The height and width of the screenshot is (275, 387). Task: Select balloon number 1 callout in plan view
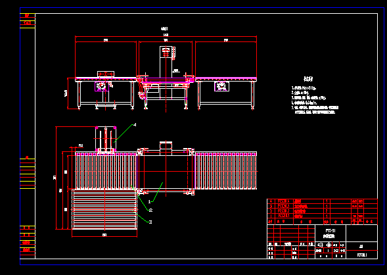pos(149,202)
